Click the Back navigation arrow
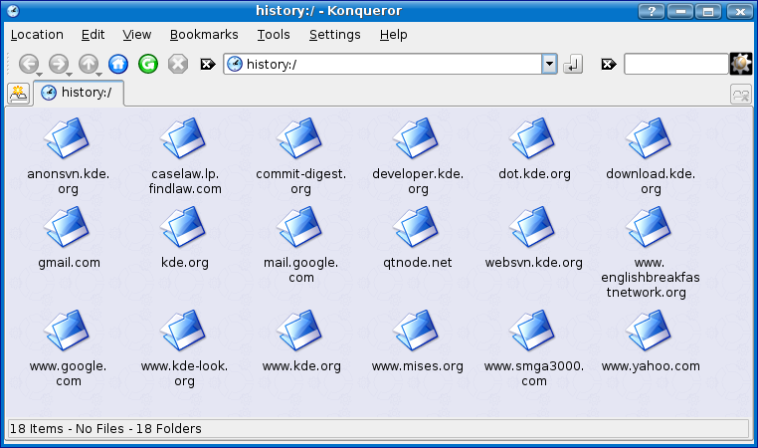Screen dimensions: 758x448 click(x=29, y=64)
